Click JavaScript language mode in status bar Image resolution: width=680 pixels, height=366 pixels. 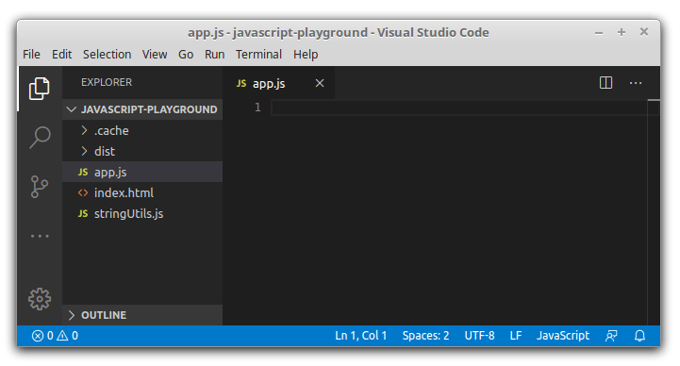tap(563, 336)
